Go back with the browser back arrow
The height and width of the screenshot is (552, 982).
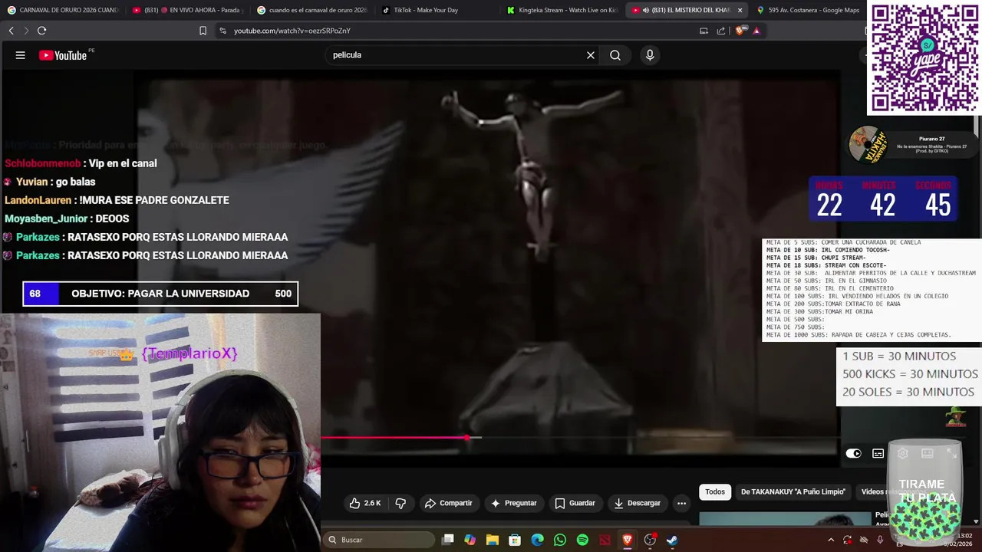(11, 31)
